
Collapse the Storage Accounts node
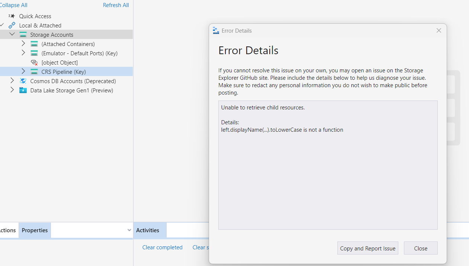tap(12, 34)
